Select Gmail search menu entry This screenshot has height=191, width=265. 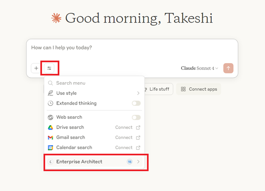coord(94,138)
